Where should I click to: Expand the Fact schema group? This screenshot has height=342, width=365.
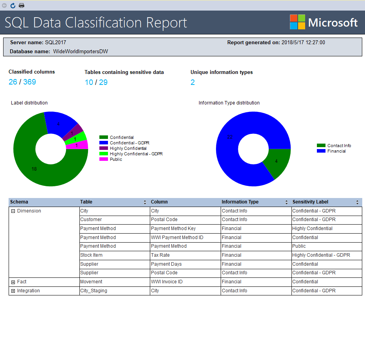click(x=13, y=282)
